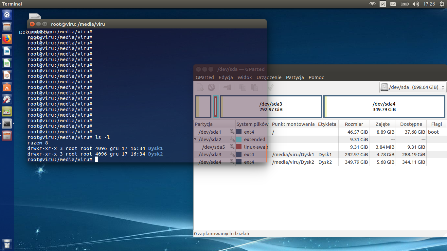447x251 pixels.
Task: Open the Urządzenie menu
Action: click(269, 77)
